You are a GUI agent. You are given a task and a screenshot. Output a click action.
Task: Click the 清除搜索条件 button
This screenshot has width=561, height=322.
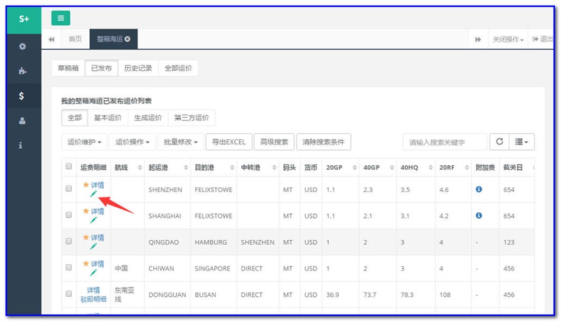click(324, 142)
